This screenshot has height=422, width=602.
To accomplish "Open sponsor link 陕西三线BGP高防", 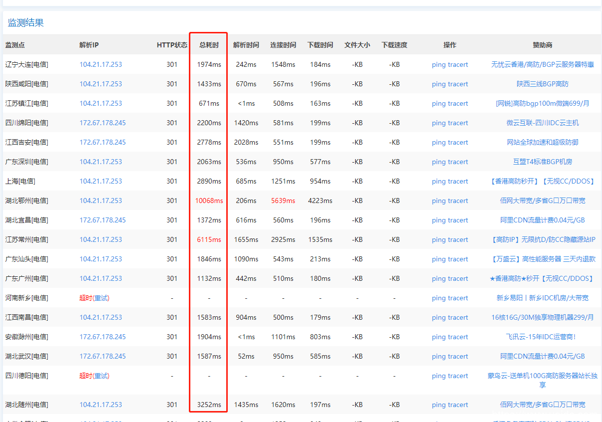I will click(x=542, y=84).
